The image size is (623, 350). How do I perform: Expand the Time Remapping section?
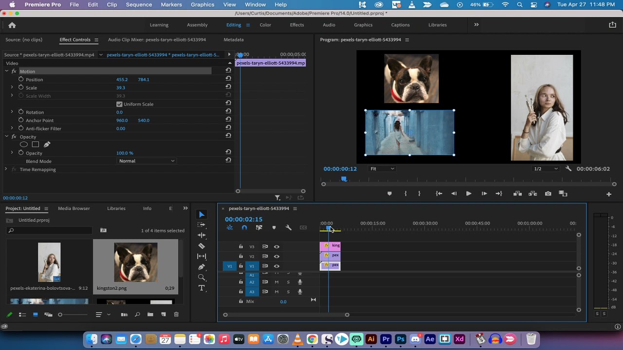tap(6, 169)
